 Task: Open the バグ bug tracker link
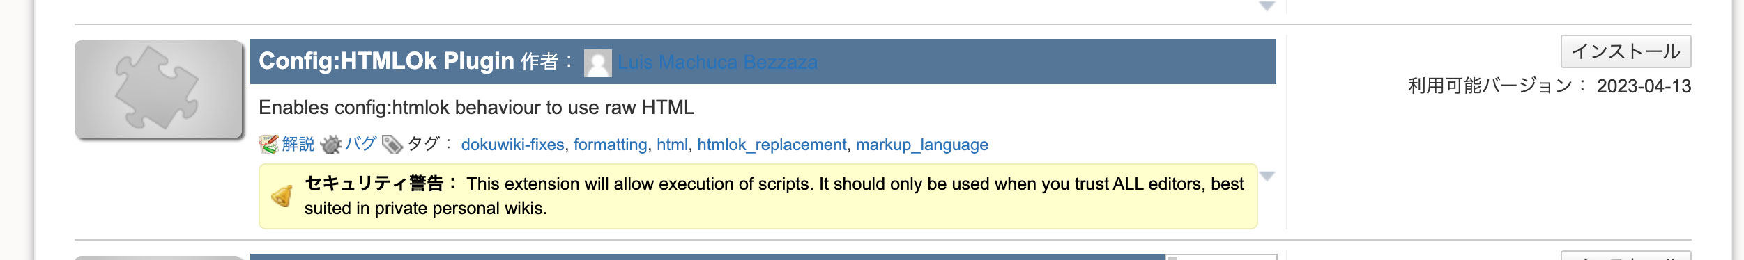[x=360, y=144]
